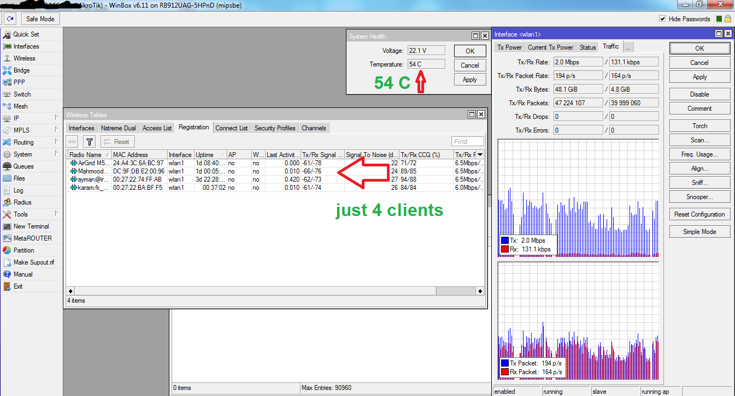Open the Status tab in wlan1 window
Image resolution: width=735 pixels, height=396 pixels.
coord(588,47)
